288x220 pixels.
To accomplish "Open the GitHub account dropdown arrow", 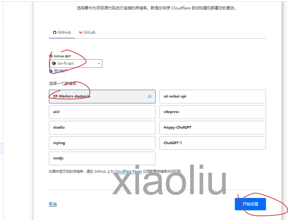I will 99,64.
